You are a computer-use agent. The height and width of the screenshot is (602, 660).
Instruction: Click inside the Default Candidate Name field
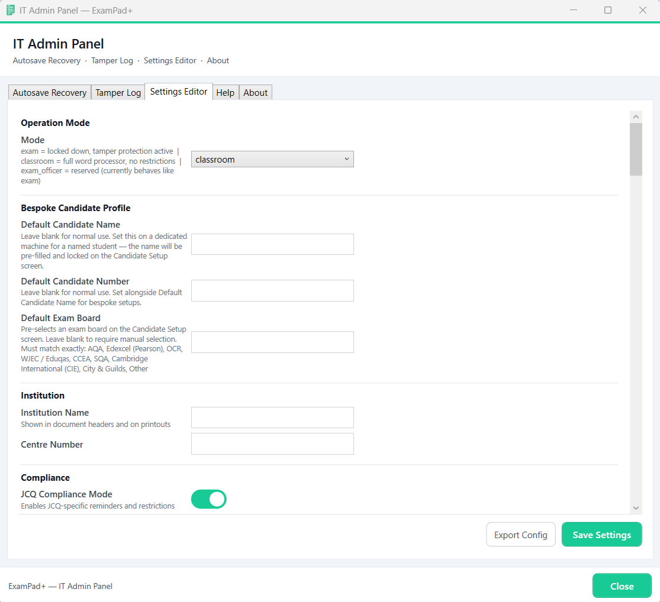tap(272, 244)
